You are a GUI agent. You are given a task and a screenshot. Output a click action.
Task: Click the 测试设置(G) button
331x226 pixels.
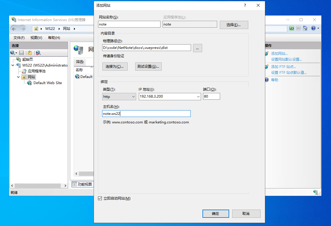pyautogui.click(x=148, y=67)
